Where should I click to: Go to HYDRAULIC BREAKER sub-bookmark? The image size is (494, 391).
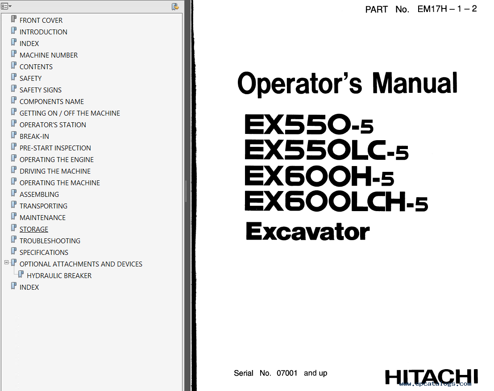(59, 276)
